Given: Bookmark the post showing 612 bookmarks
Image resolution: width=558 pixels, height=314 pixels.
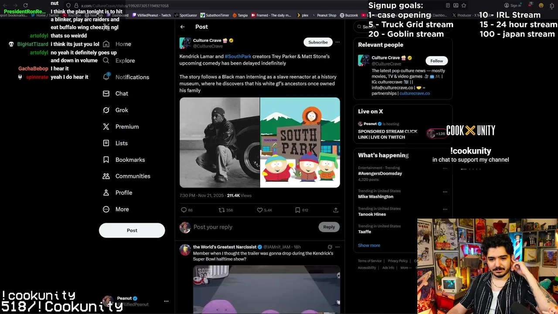Looking at the screenshot, I should [x=298, y=210].
